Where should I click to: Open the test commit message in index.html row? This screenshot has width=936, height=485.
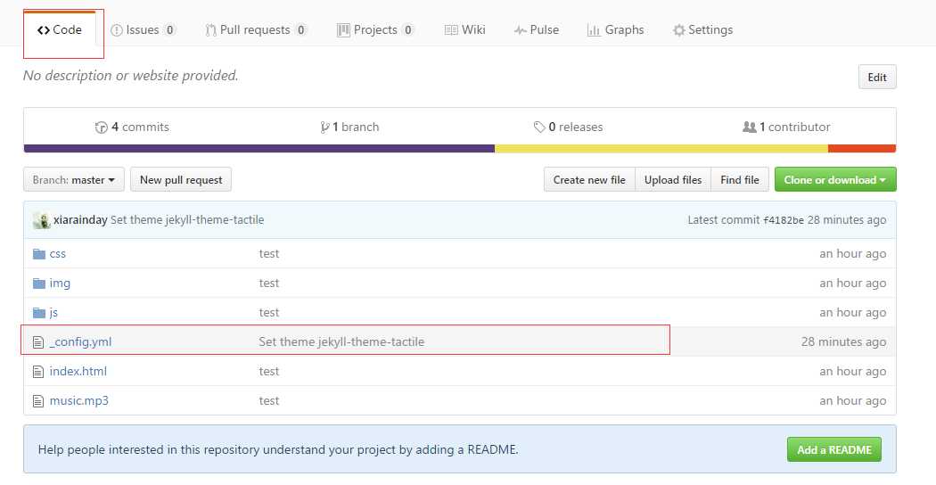coord(269,372)
